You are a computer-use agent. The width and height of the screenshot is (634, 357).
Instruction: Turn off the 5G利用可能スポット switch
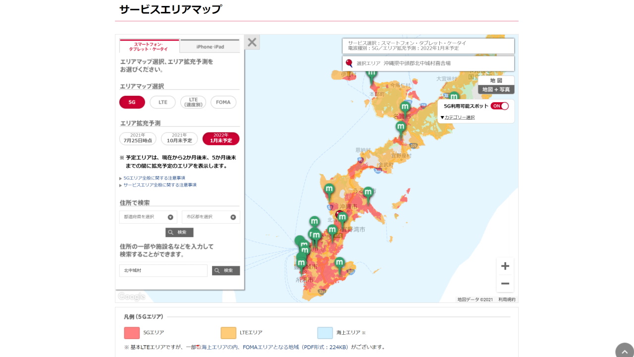[x=500, y=106]
